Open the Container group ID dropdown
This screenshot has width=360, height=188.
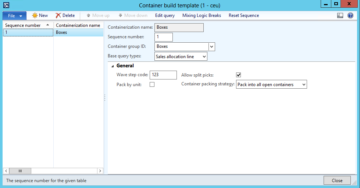(211, 47)
